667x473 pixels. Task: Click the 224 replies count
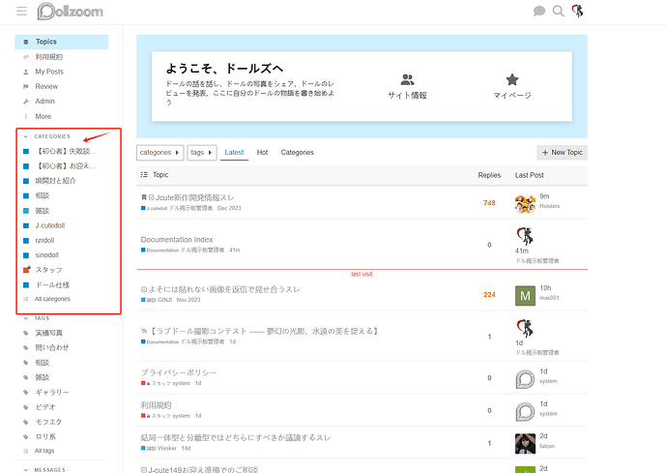(489, 295)
